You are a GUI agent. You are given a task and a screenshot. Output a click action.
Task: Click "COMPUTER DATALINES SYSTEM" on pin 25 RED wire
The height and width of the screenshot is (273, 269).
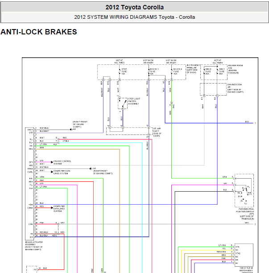(x=59, y=209)
